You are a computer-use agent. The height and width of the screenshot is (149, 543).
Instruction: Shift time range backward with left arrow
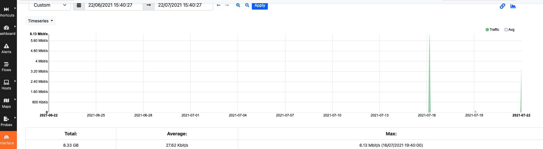coord(219,5)
